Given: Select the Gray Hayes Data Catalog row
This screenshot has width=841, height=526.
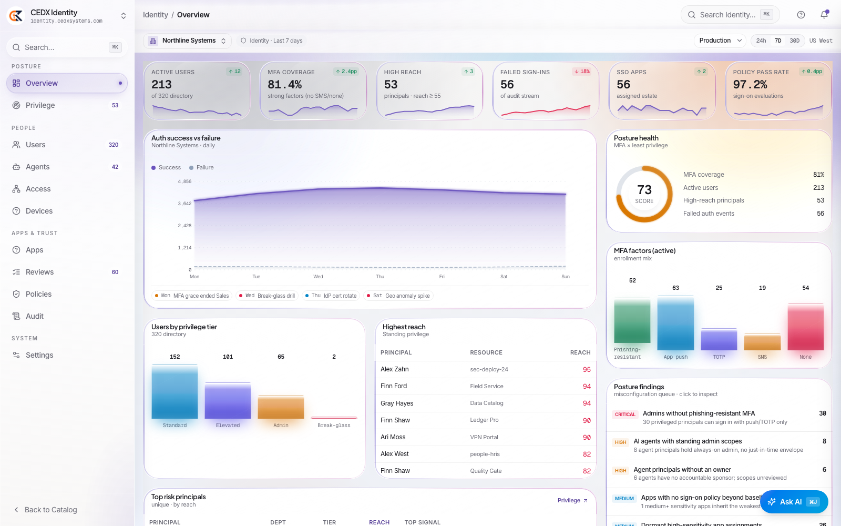Looking at the screenshot, I should tap(486, 403).
